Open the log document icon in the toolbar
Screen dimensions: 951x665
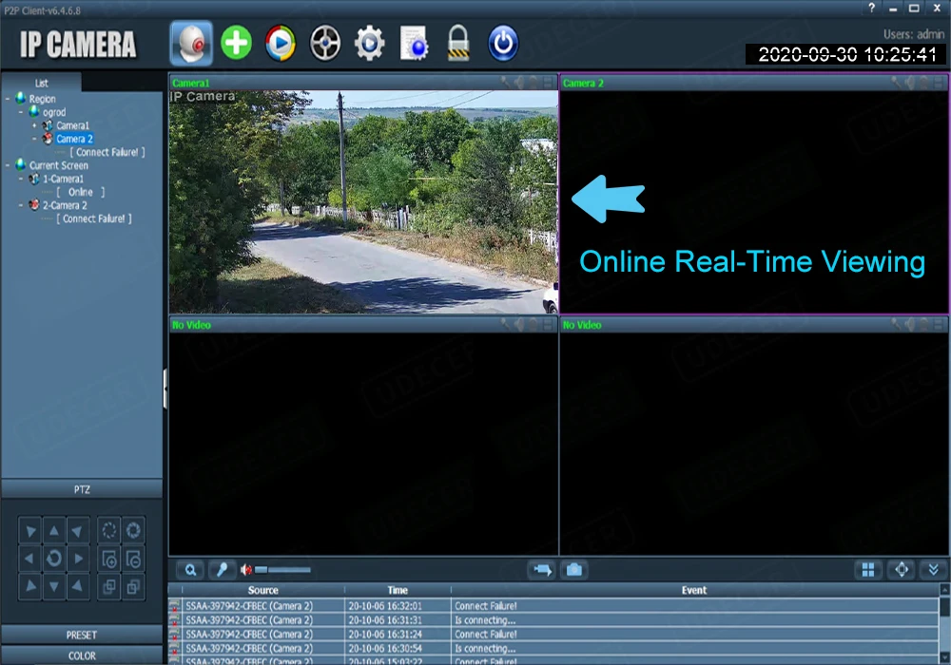(x=415, y=43)
